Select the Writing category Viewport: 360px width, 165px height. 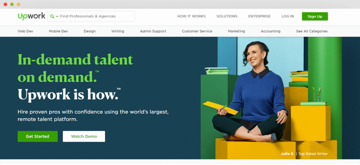117,31
